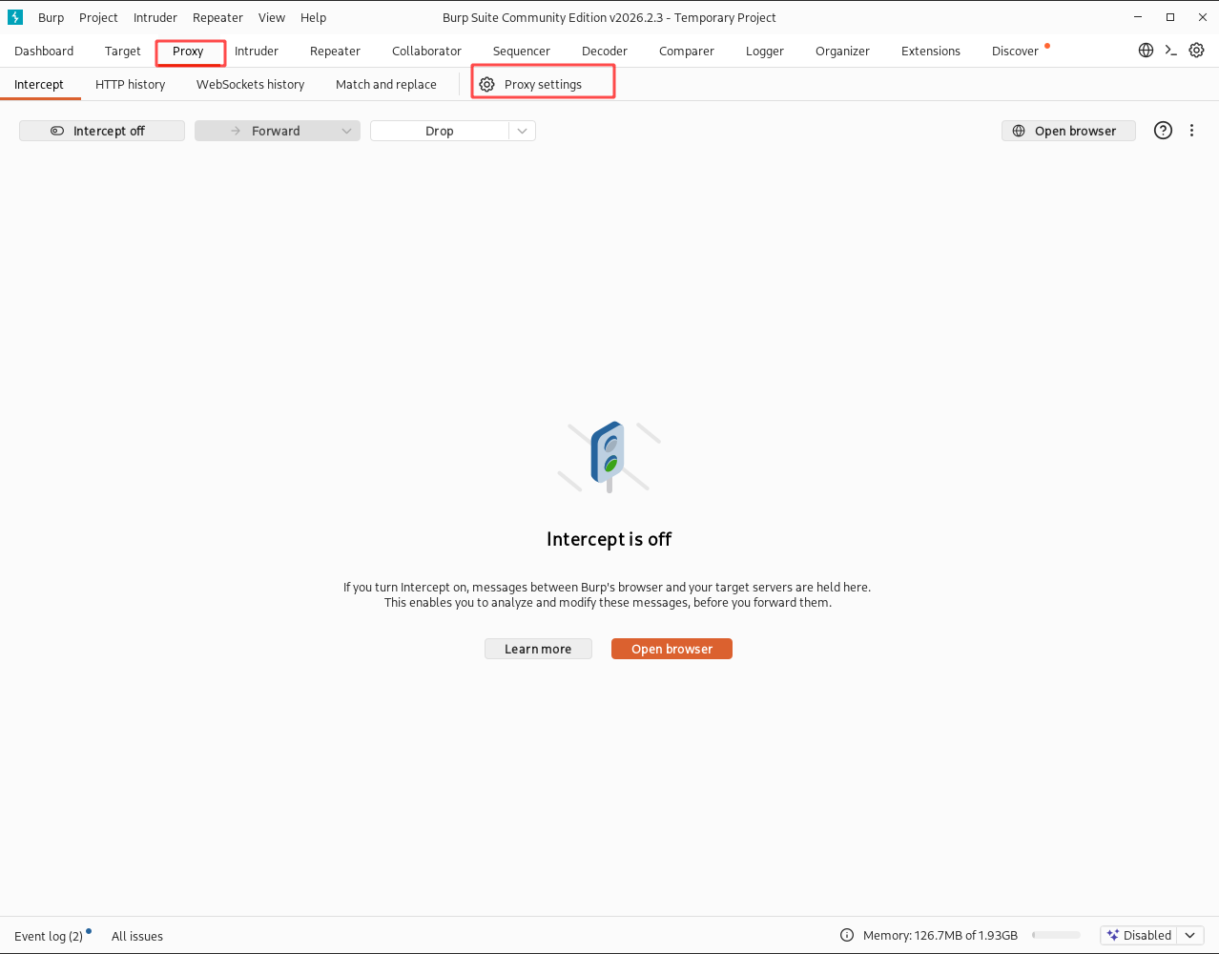The height and width of the screenshot is (954, 1219).
Task: Open the Repeater menu in menu bar
Action: (217, 17)
